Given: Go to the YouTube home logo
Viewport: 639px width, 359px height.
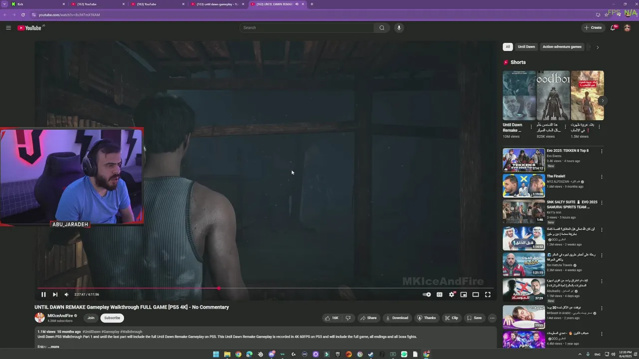Looking at the screenshot, I should pyautogui.click(x=30, y=28).
